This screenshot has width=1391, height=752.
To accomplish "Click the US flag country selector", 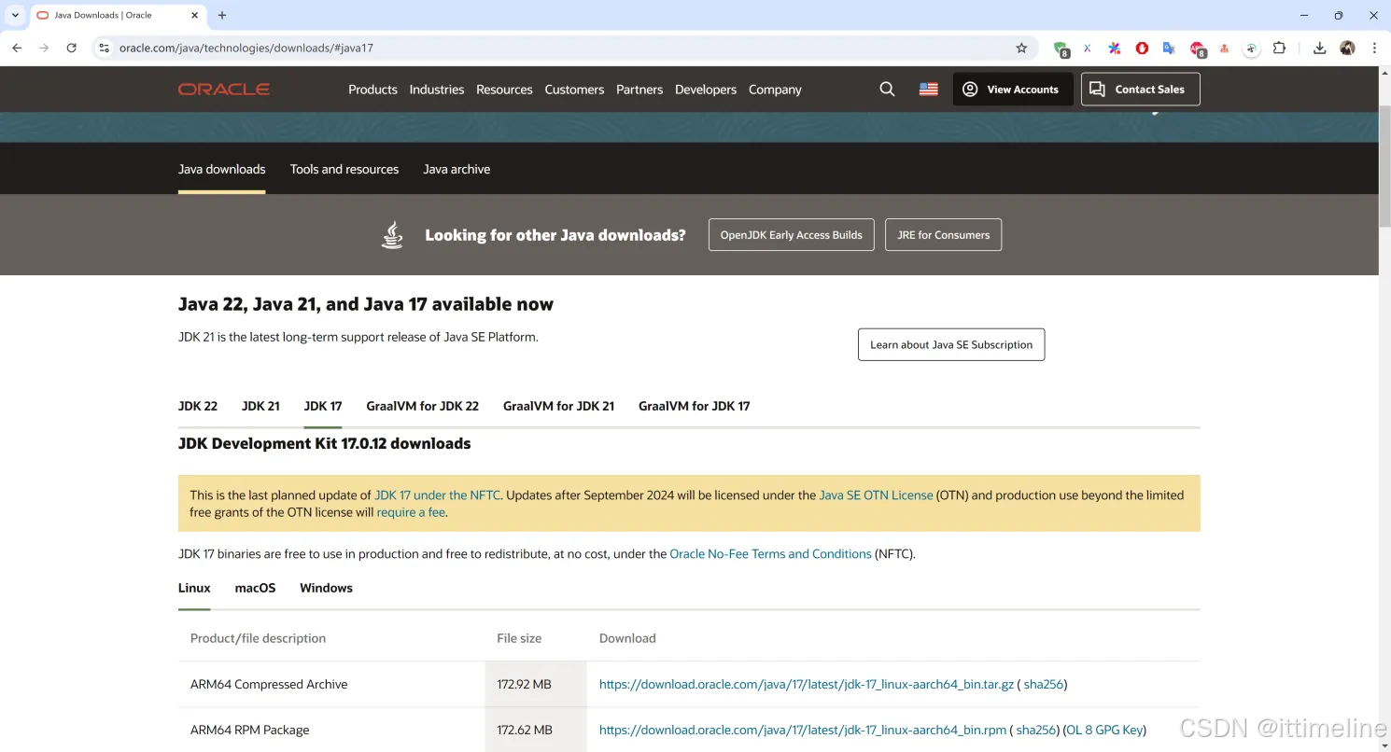I will tap(928, 90).
